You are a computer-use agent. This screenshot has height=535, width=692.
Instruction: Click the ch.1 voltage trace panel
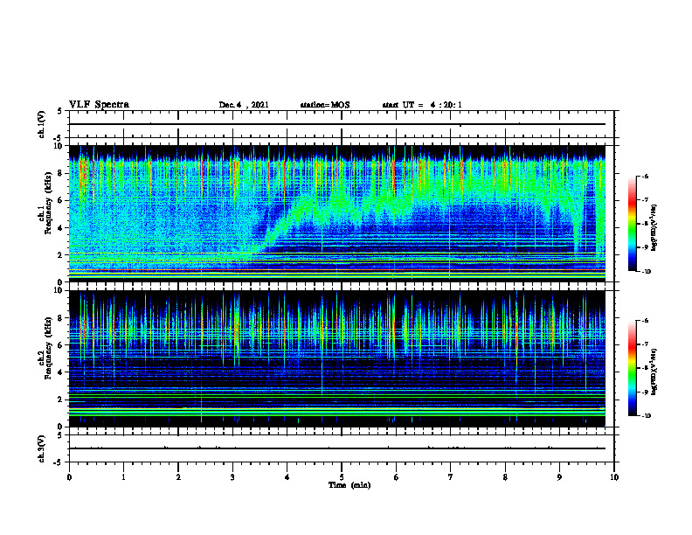tap(342, 124)
